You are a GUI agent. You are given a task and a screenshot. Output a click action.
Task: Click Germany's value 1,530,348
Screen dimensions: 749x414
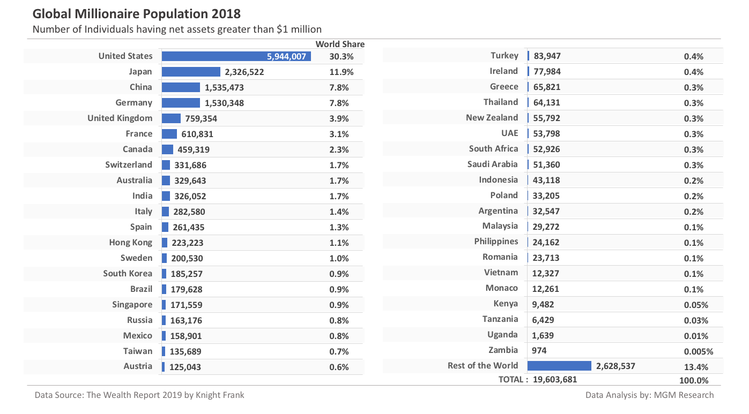pyautogui.click(x=224, y=103)
